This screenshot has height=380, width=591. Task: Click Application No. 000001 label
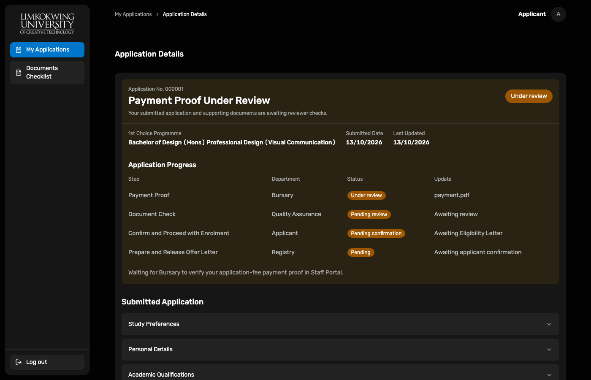point(156,89)
